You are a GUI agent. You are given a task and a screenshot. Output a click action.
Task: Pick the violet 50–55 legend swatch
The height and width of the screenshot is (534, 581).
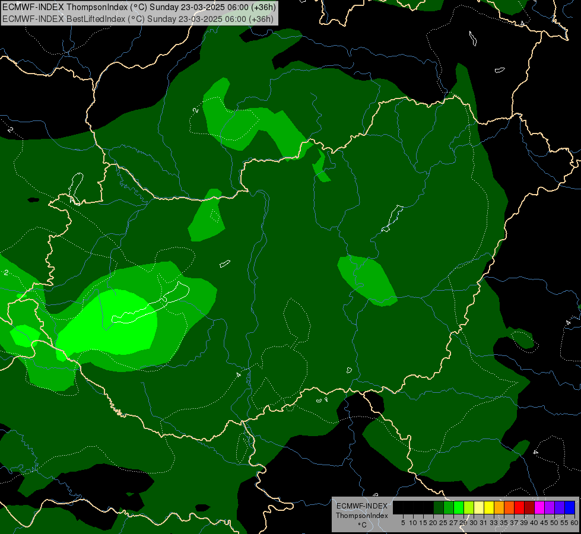(x=560, y=507)
